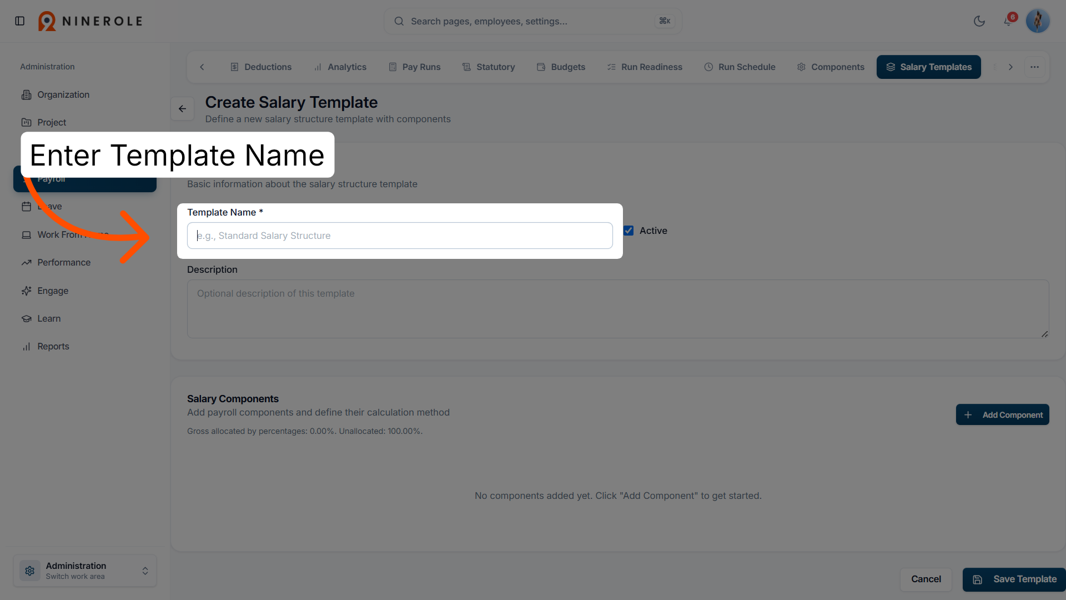
Task: Open the Pay Runs tab
Action: pyautogui.click(x=414, y=67)
